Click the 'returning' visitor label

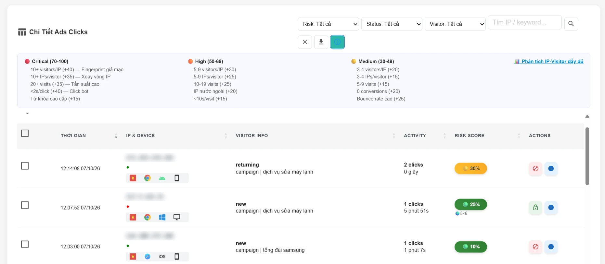coord(247,165)
